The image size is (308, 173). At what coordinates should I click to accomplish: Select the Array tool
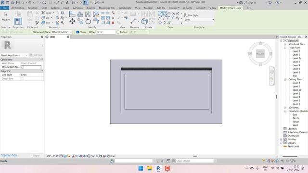(x=103, y=18)
